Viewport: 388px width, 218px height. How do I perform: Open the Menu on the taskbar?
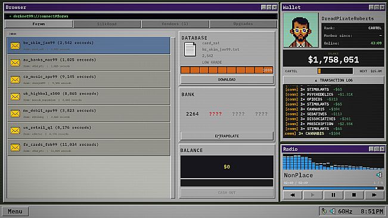15,211
